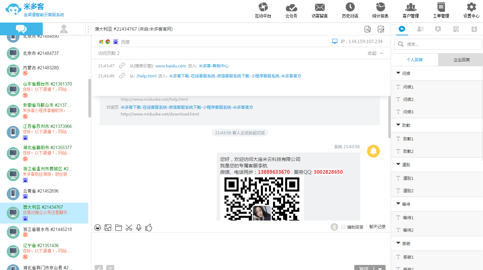Click the send image icon

(x=108, y=228)
